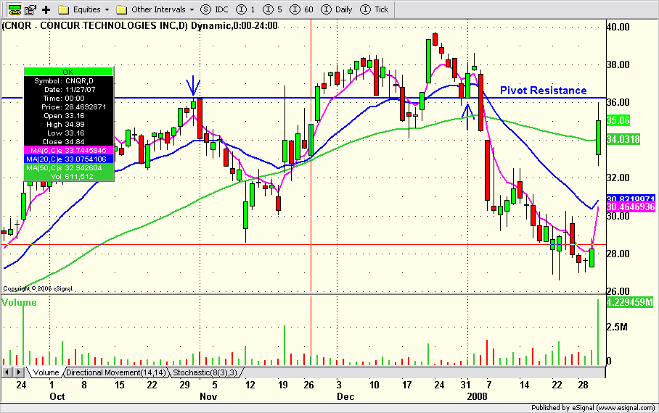Click the Symbol: CNQR,D row
659x413 pixels.
[x=68, y=81]
